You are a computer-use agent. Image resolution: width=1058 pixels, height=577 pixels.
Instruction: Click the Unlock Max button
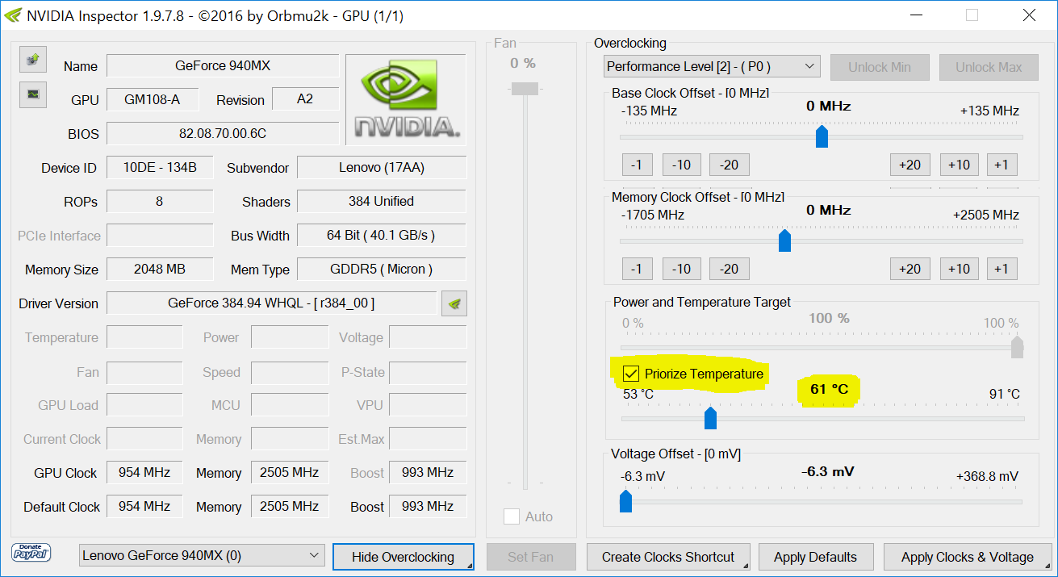coord(989,67)
